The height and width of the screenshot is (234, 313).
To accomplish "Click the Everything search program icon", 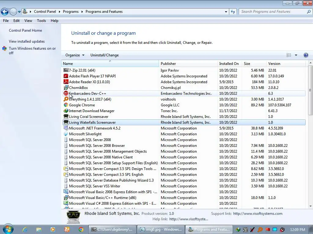I will point(66,99).
